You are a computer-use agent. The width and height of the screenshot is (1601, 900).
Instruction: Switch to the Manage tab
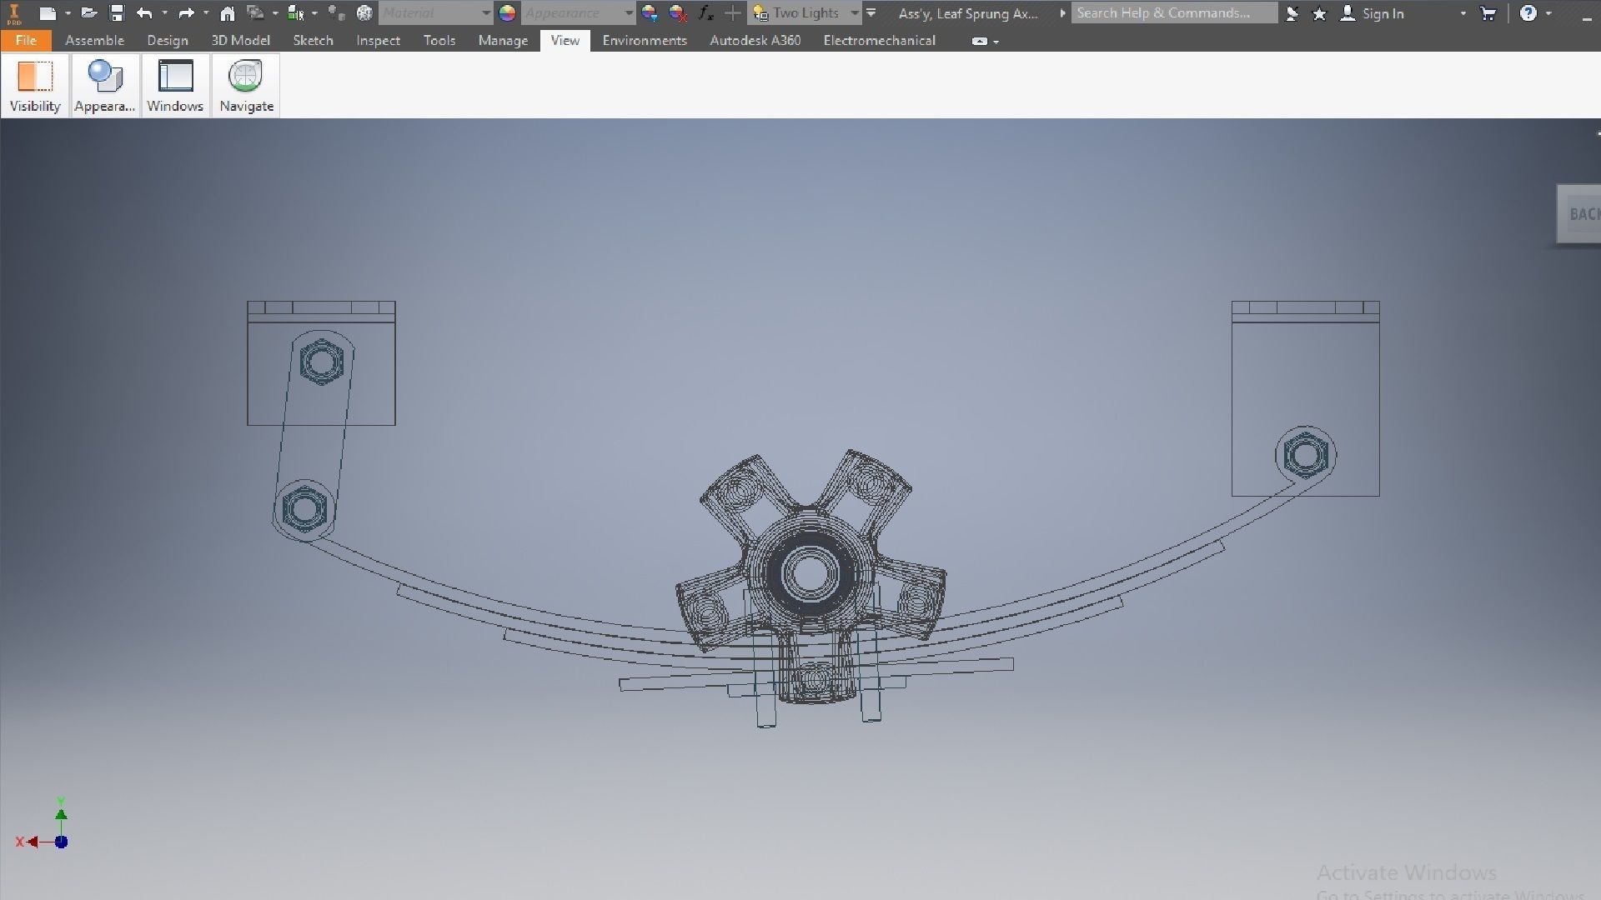pyautogui.click(x=503, y=40)
